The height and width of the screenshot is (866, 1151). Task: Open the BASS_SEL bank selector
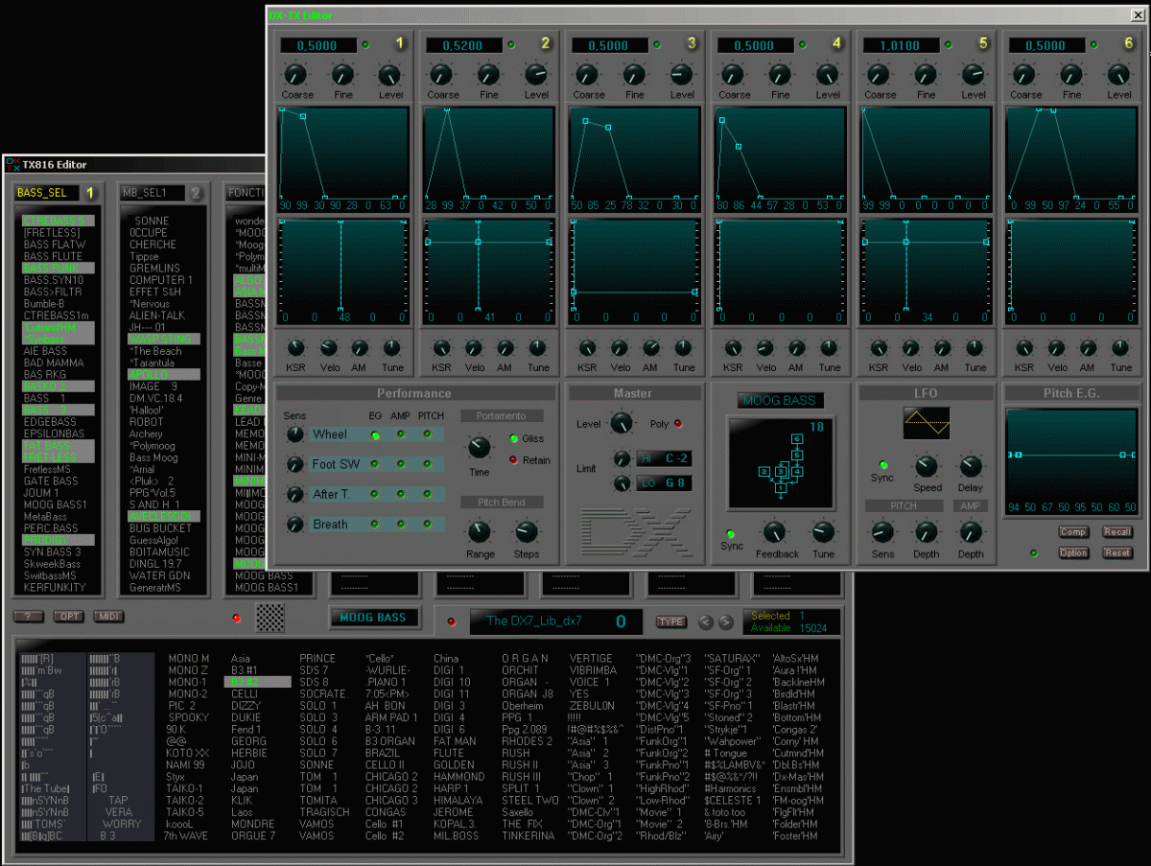click(x=48, y=193)
